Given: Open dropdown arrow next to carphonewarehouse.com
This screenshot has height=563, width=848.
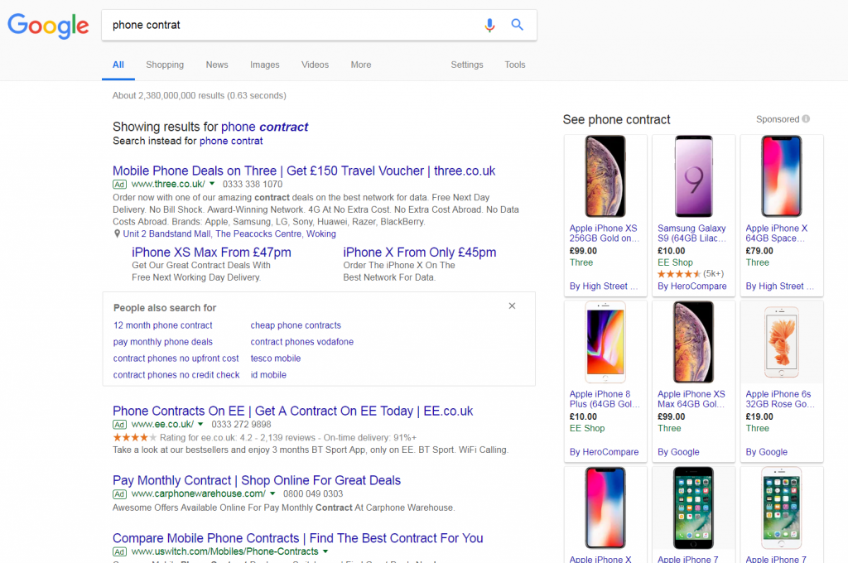Looking at the screenshot, I should pyautogui.click(x=272, y=493).
